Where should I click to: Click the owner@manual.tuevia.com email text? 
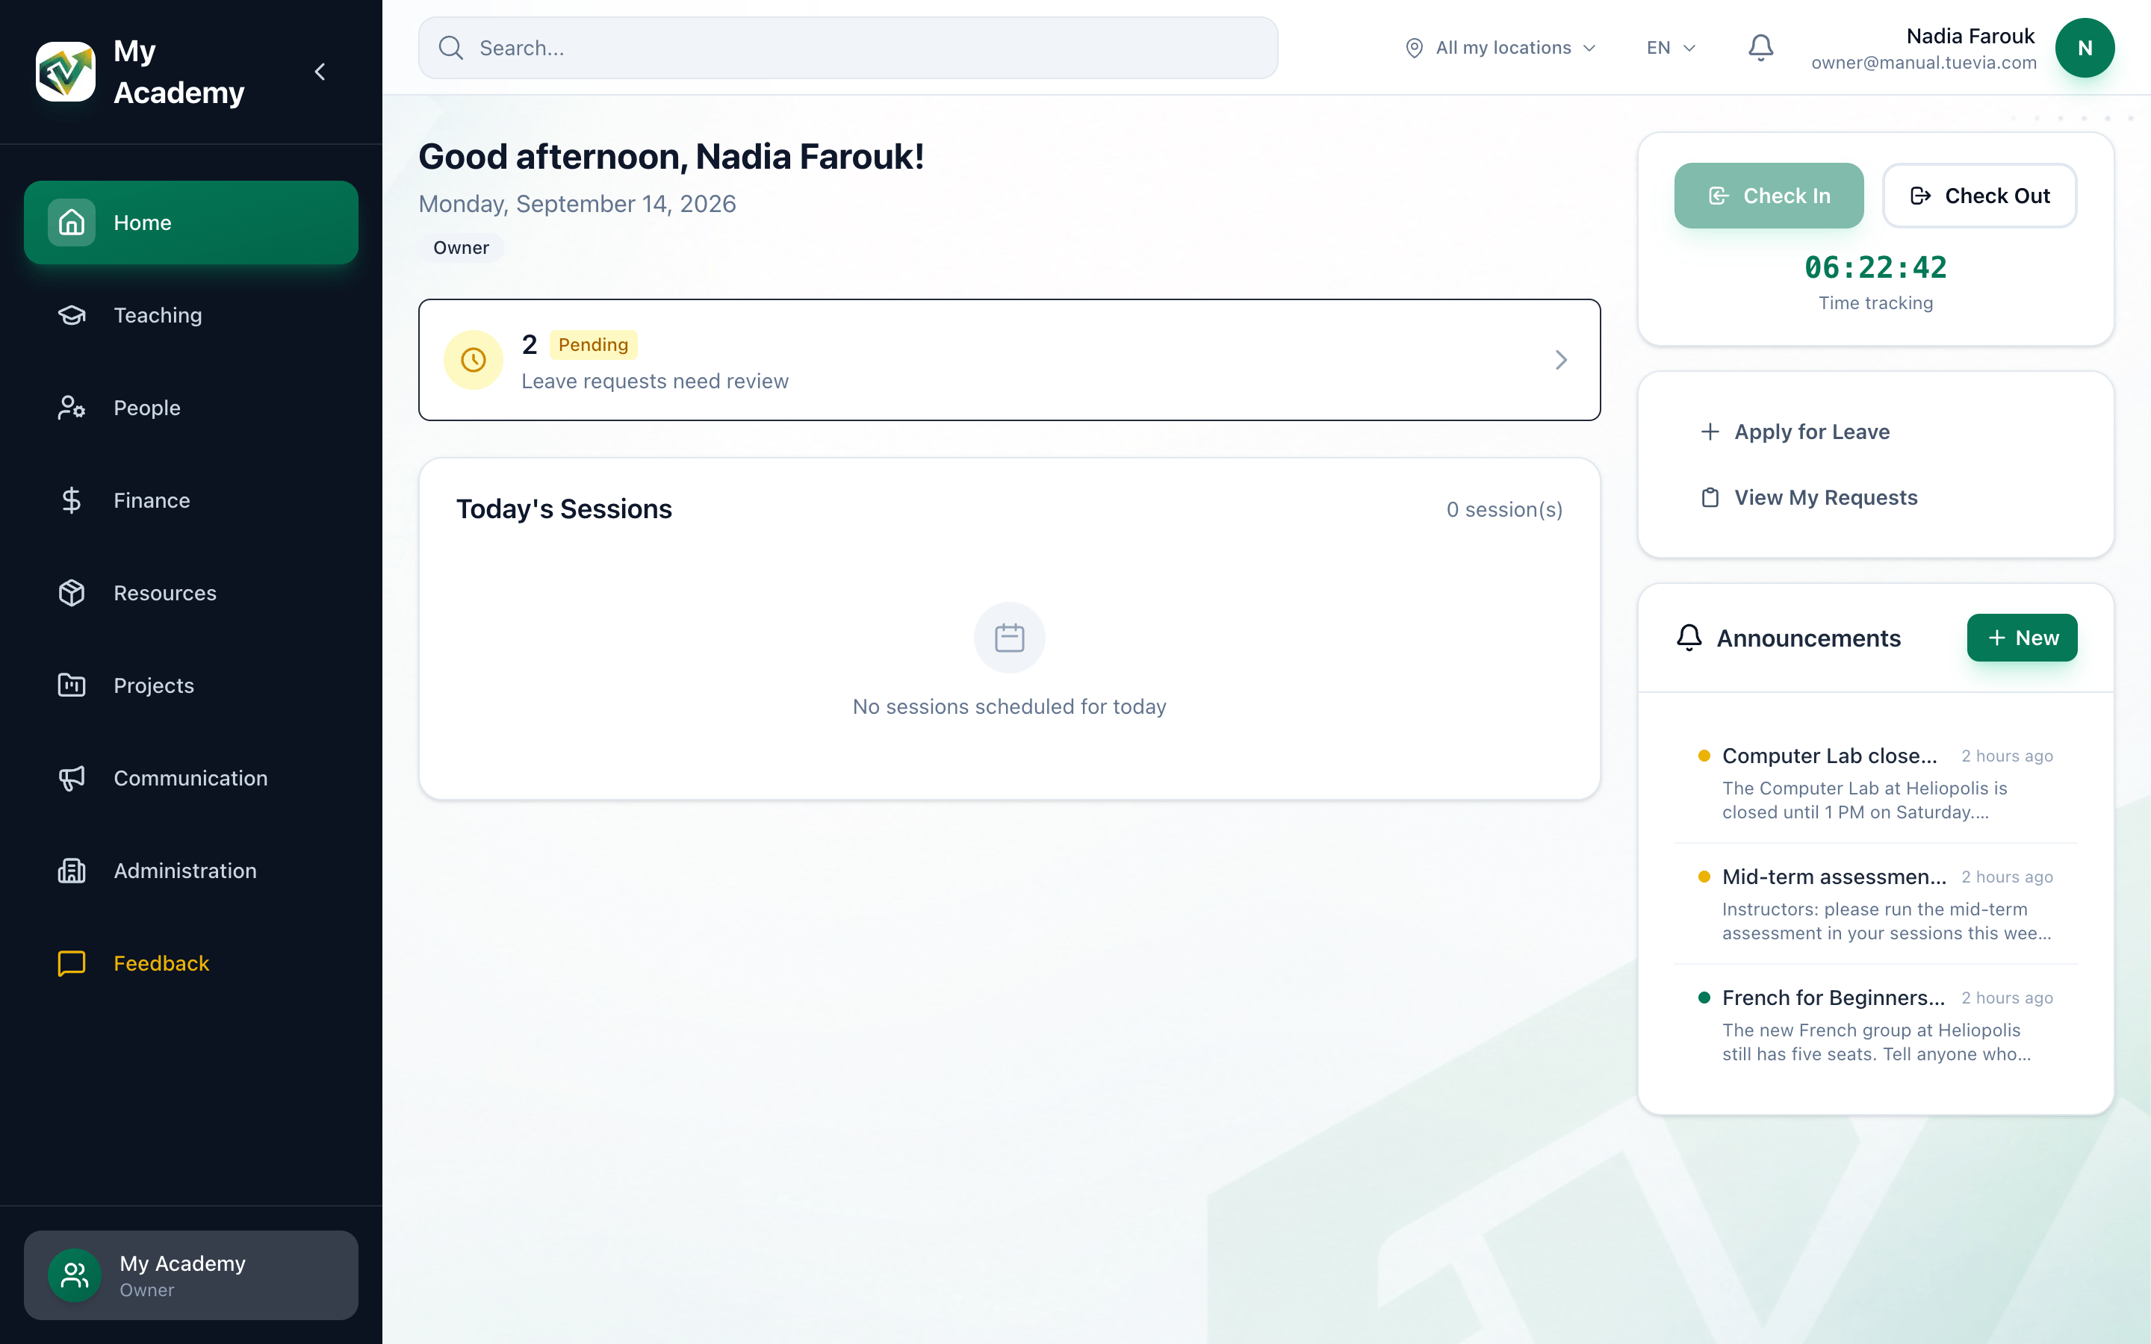1923,63
